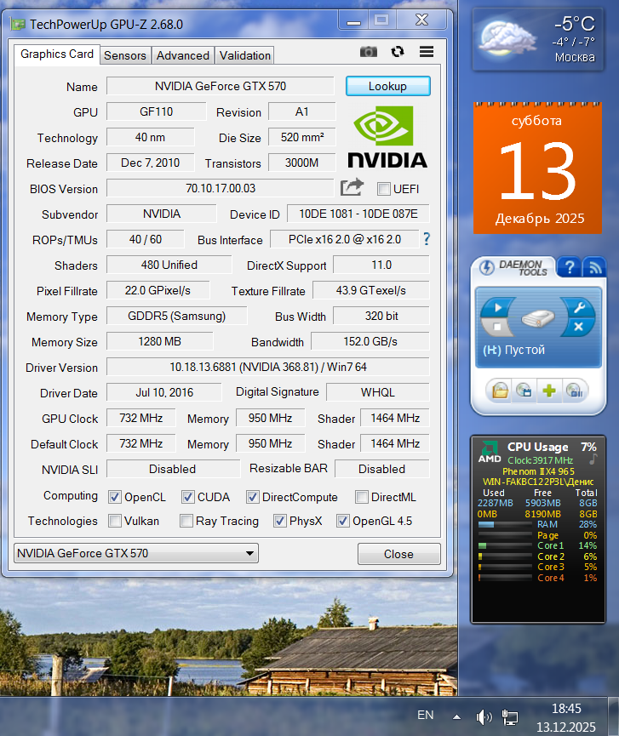The height and width of the screenshot is (736, 619).
Task: Click the BIOS Version field 70.10.17.00.03
Action: [x=221, y=188]
